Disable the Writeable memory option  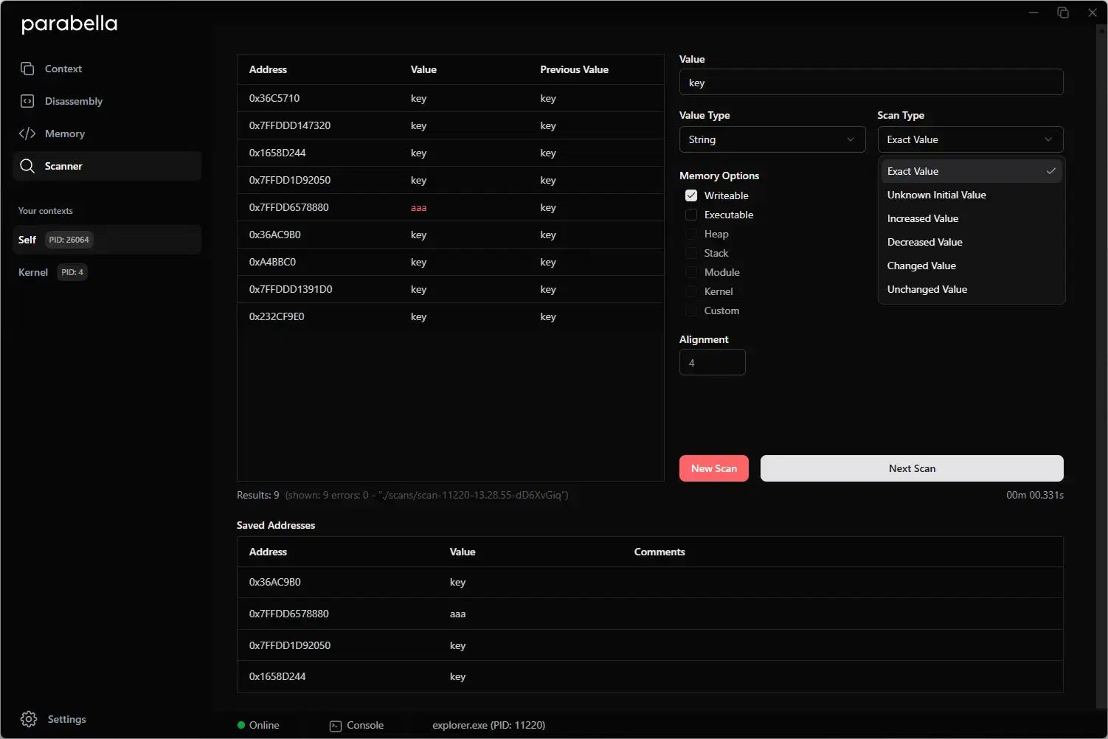[691, 195]
